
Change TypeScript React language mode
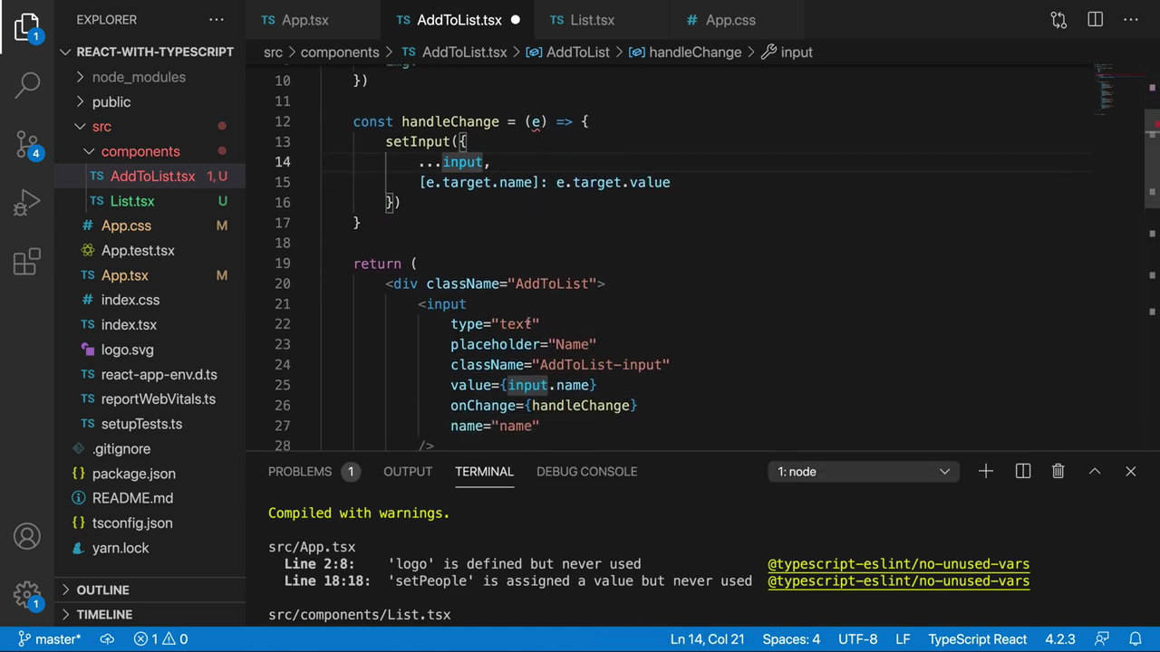point(977,639)
